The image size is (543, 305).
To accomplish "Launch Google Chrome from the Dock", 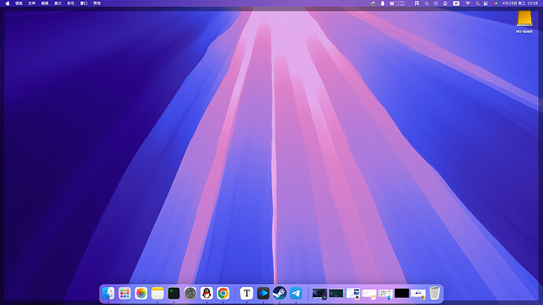I will [223, 293].
